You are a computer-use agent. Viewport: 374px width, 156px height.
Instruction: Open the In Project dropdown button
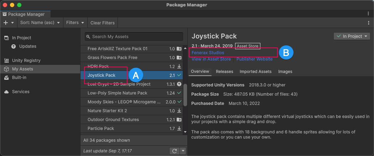click(352, 36)
